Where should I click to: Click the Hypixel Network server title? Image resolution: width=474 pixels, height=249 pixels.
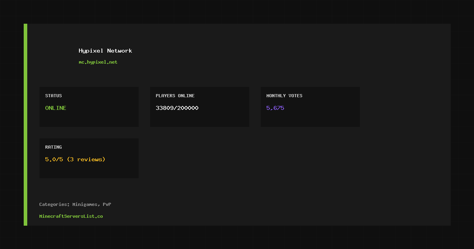click(x=105, y=51)
